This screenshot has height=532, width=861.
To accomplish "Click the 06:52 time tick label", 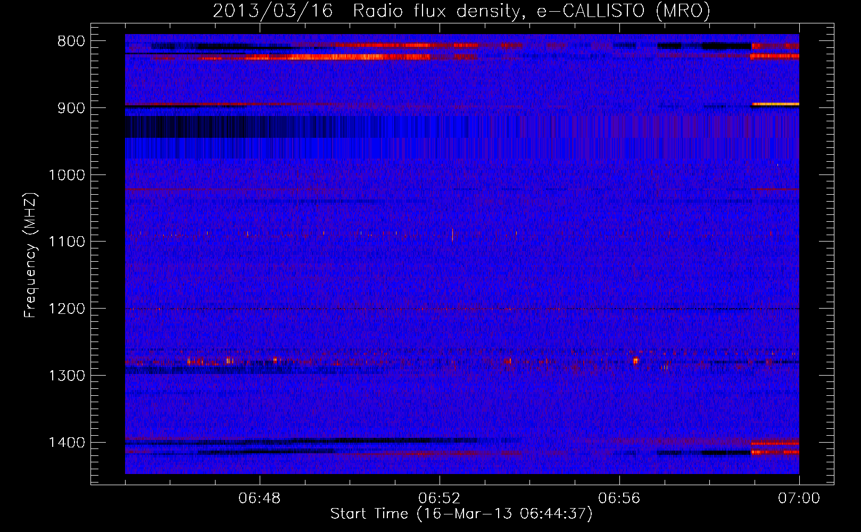I will (440, 498).
